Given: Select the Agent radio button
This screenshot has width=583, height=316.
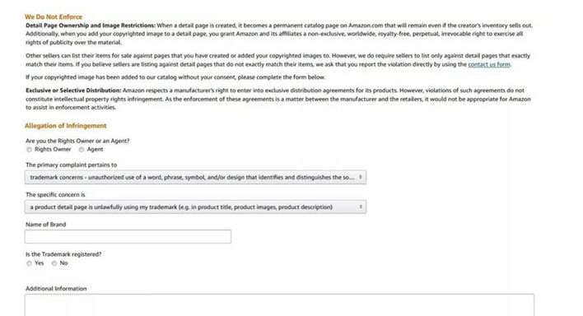Looking at the screenshot, I should coord(82,150).
